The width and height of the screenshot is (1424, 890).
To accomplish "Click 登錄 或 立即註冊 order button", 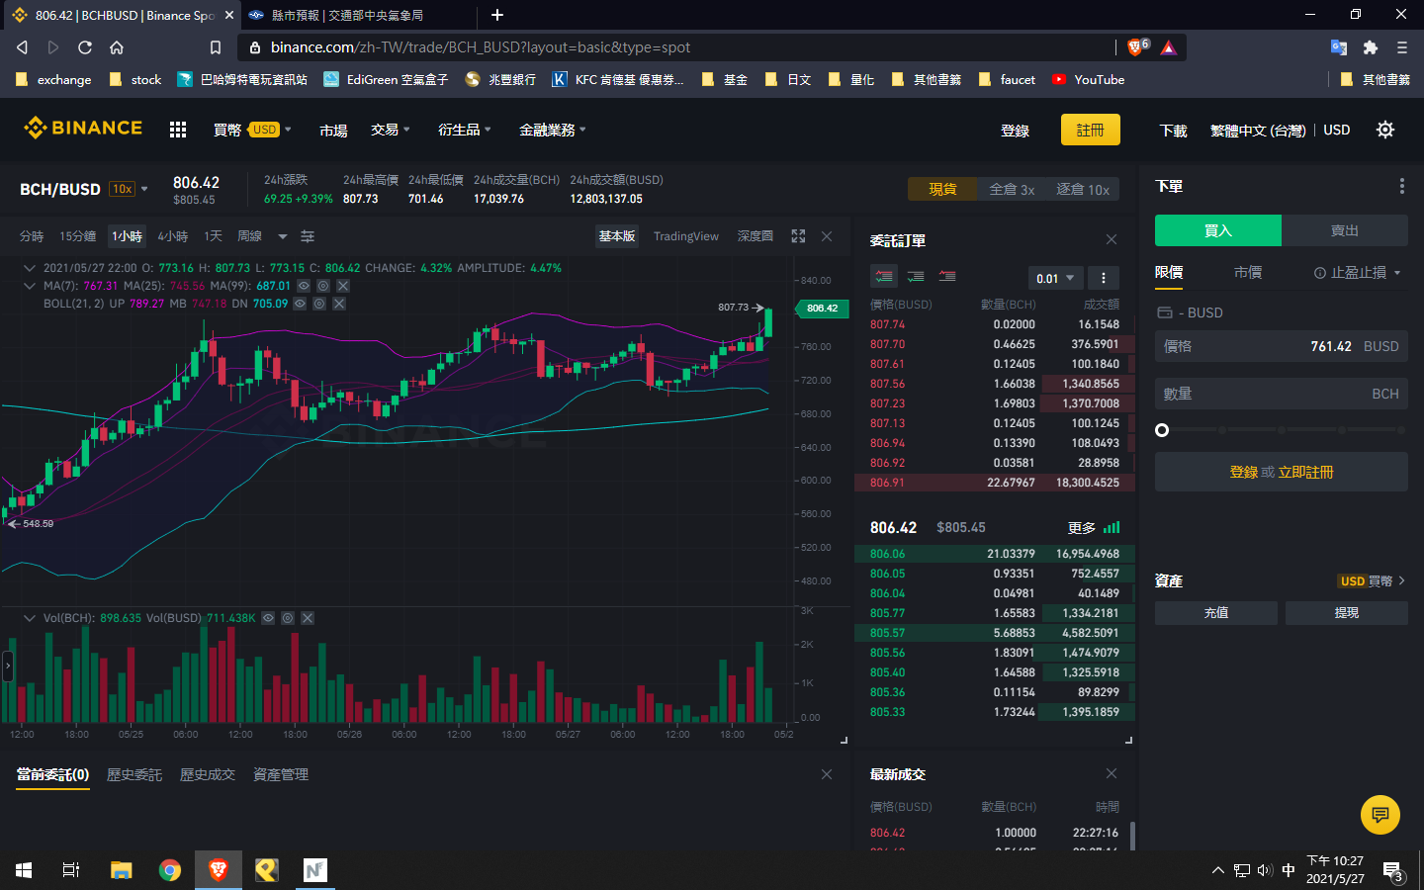I will click(x=1282, y=472).
